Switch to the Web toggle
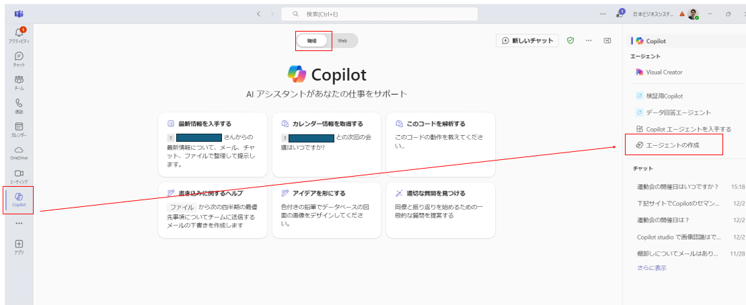 tap(342, 41)
